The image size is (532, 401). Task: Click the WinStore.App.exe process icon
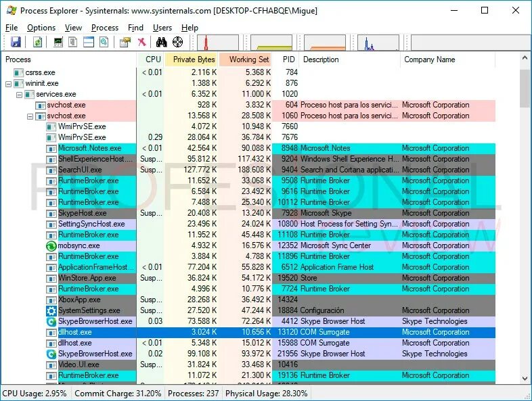click(51, 279)
